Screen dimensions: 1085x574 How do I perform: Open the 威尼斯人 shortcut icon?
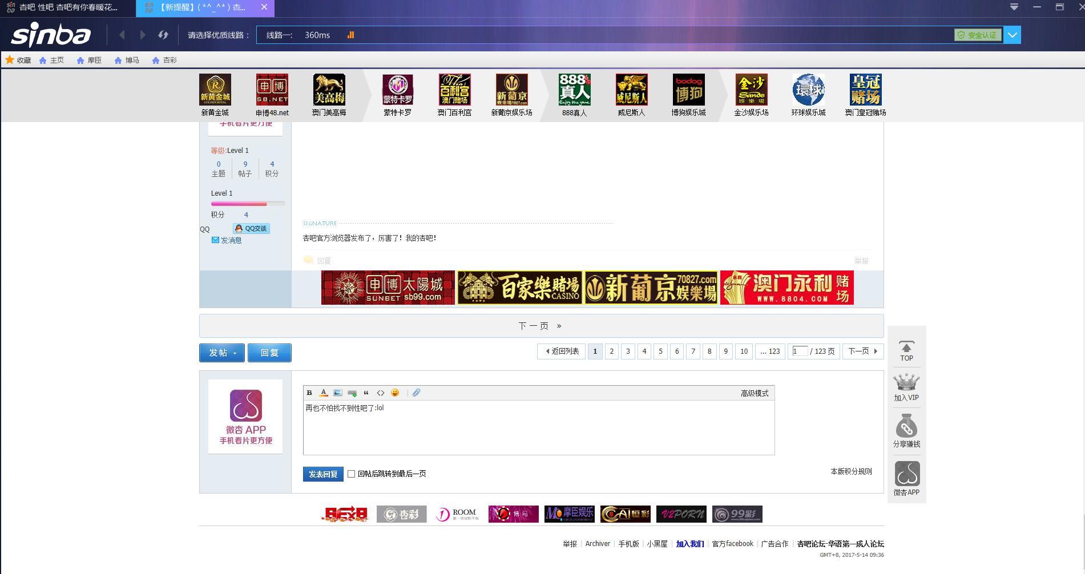coord(631,90)
